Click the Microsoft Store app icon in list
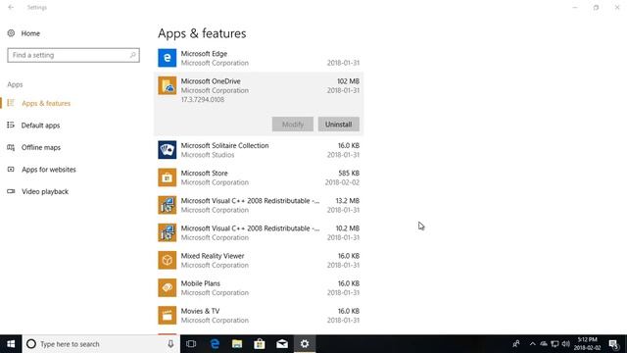Viewport: 627px width, 353px height. click(x=167, y=177)
